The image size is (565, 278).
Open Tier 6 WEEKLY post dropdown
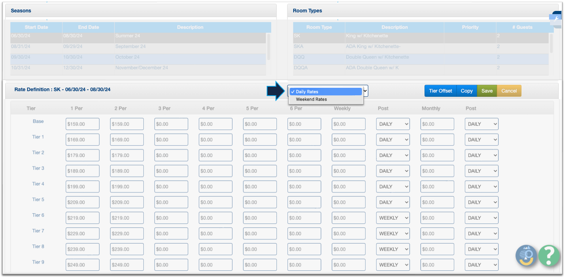[392, 218]
